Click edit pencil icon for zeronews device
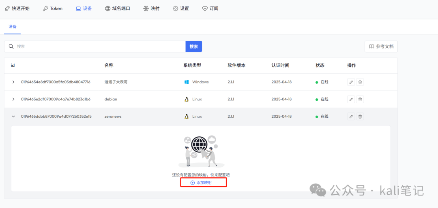This screenshot has height=208, width=438. tap(351, 117)
